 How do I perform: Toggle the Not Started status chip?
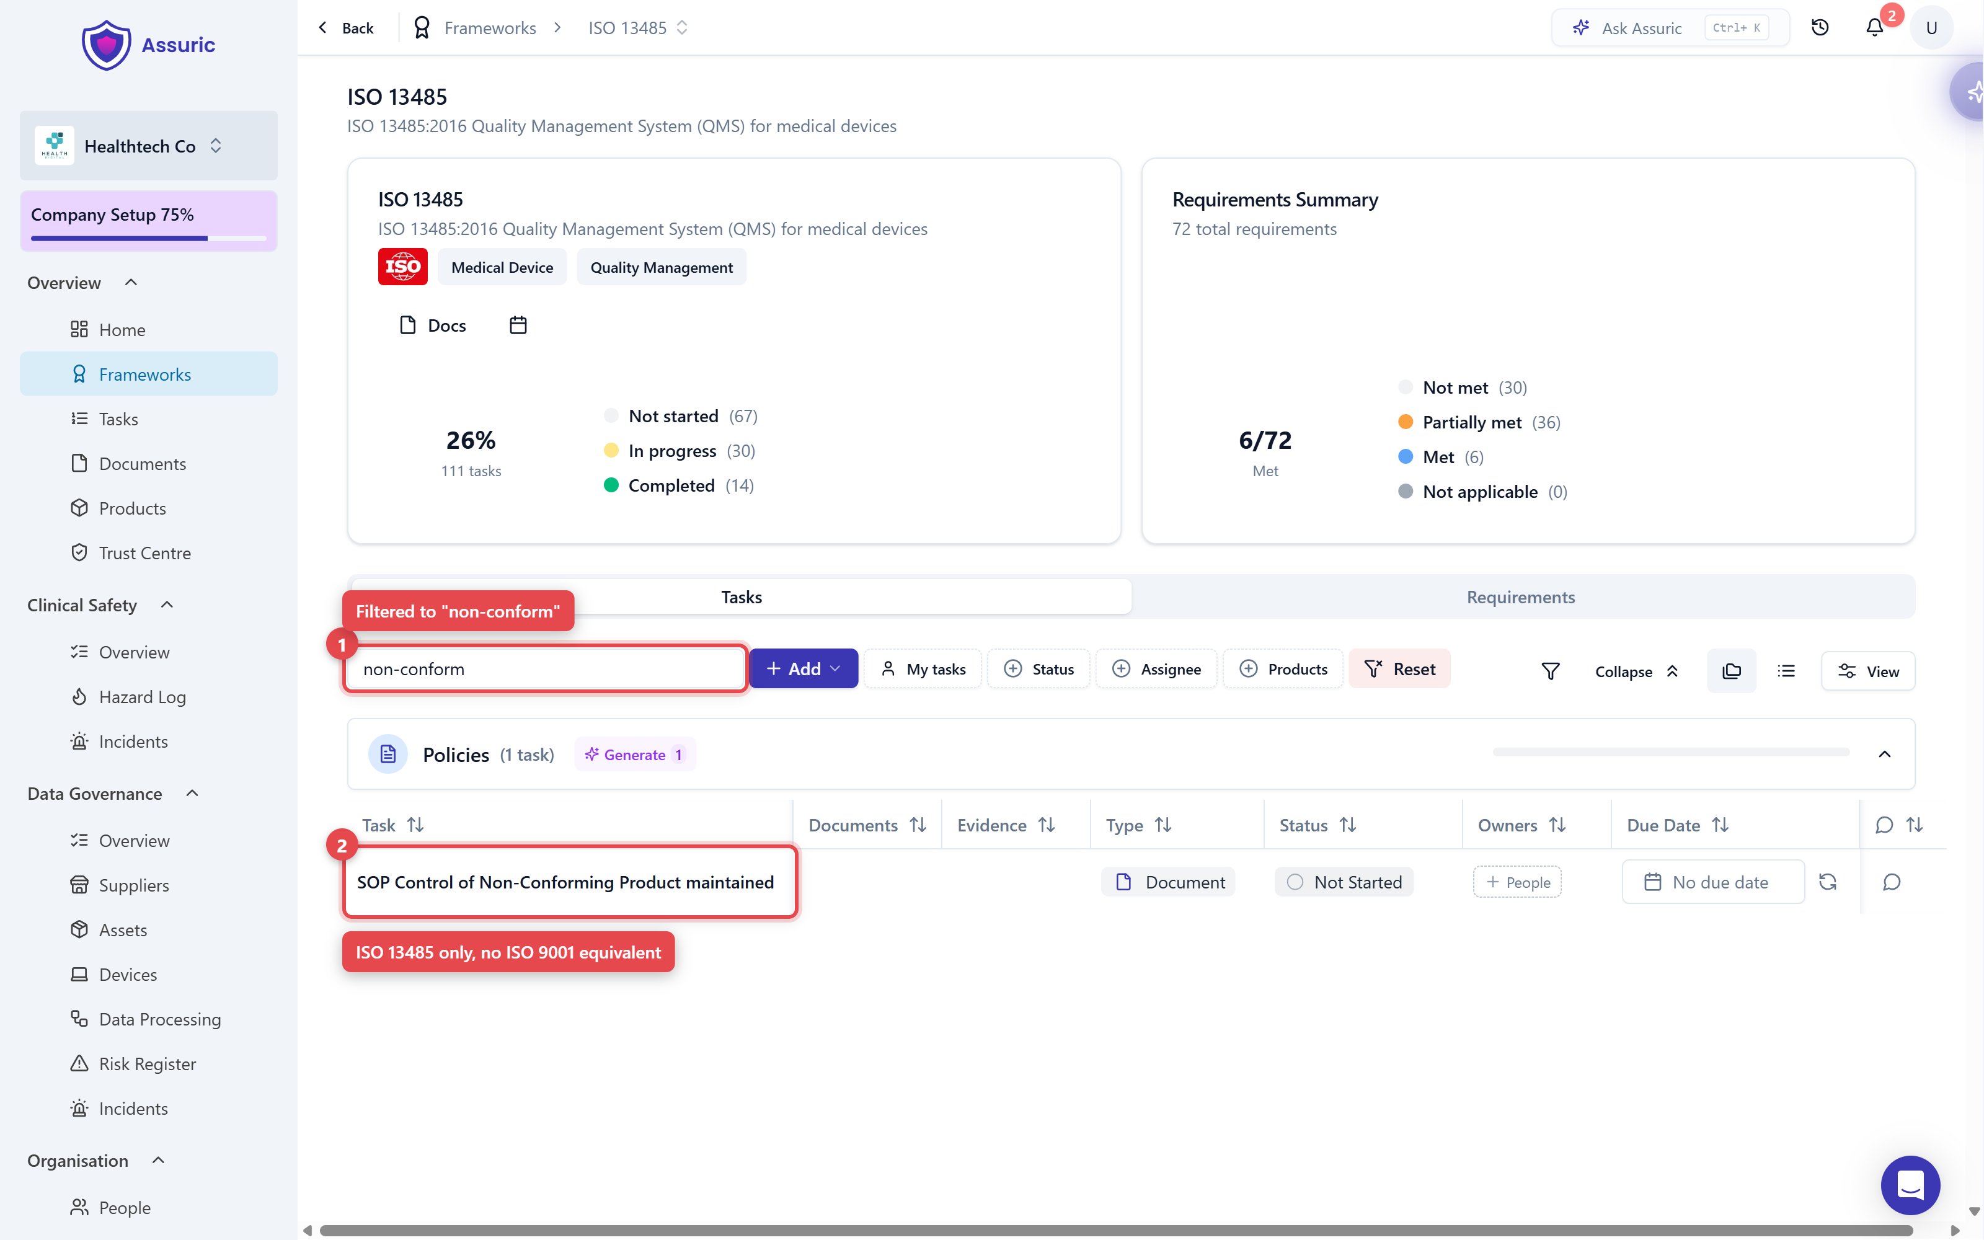pyautogui.click(x=1344, y=882)
